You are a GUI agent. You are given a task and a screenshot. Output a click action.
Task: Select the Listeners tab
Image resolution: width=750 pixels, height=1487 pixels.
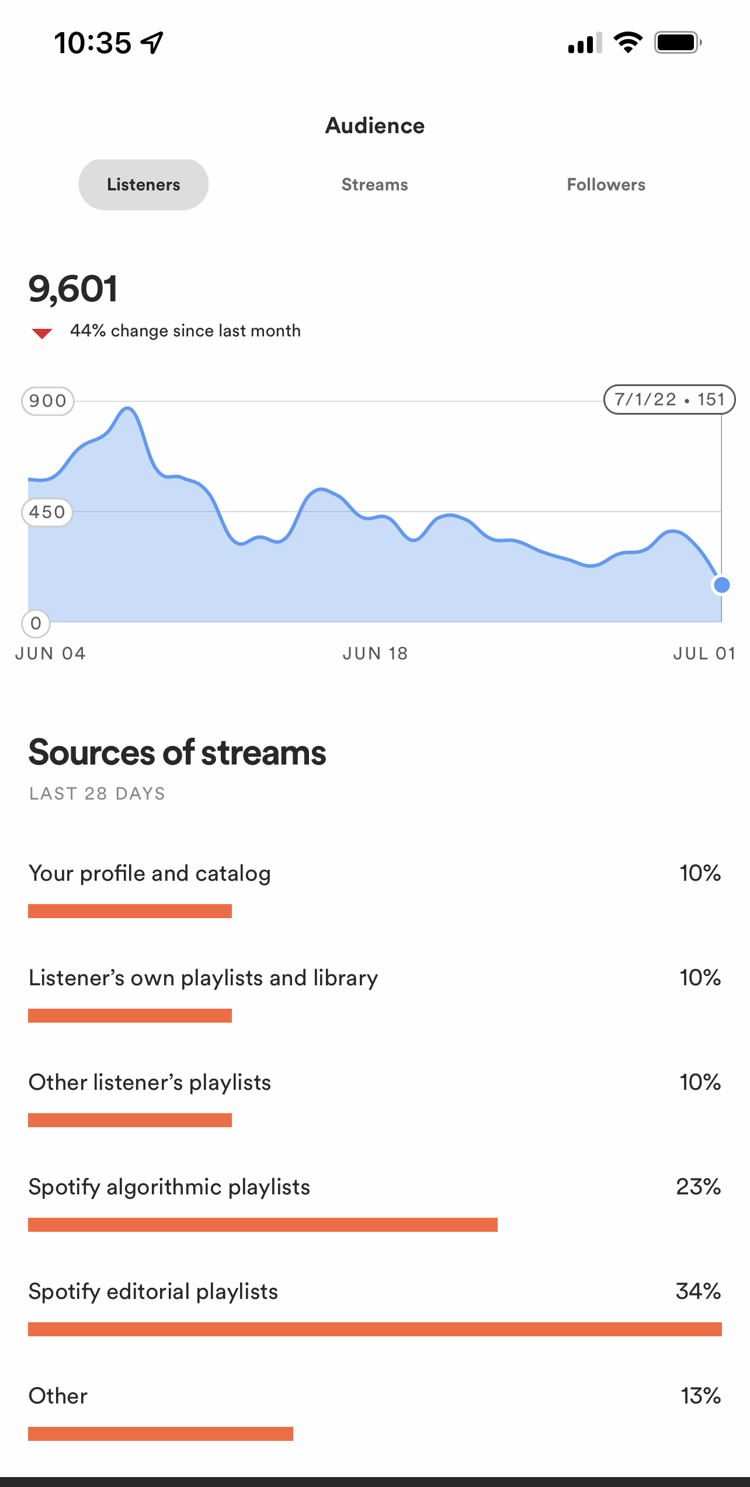144,185
